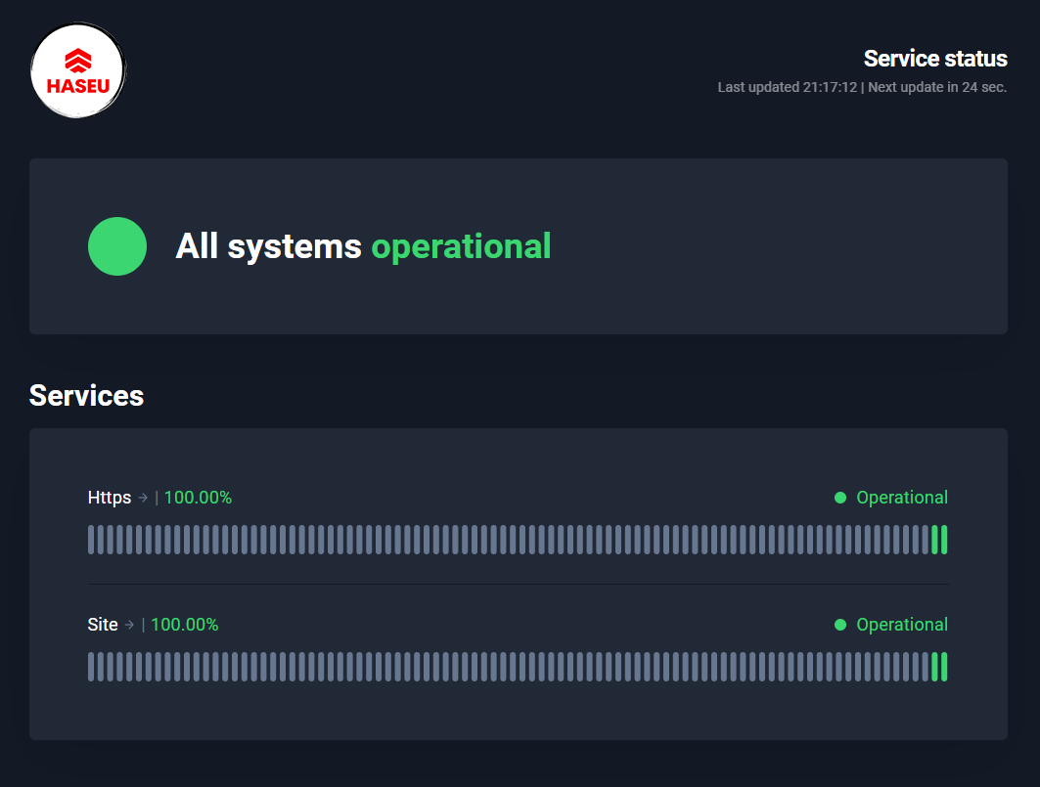Click Site uptime value 100.00%
The image size is (1040, 787).
184,625
